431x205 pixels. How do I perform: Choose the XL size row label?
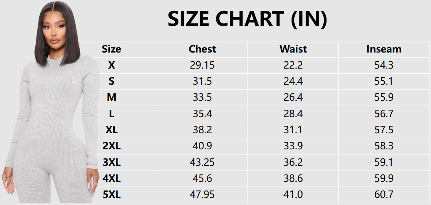coord(112,130)
